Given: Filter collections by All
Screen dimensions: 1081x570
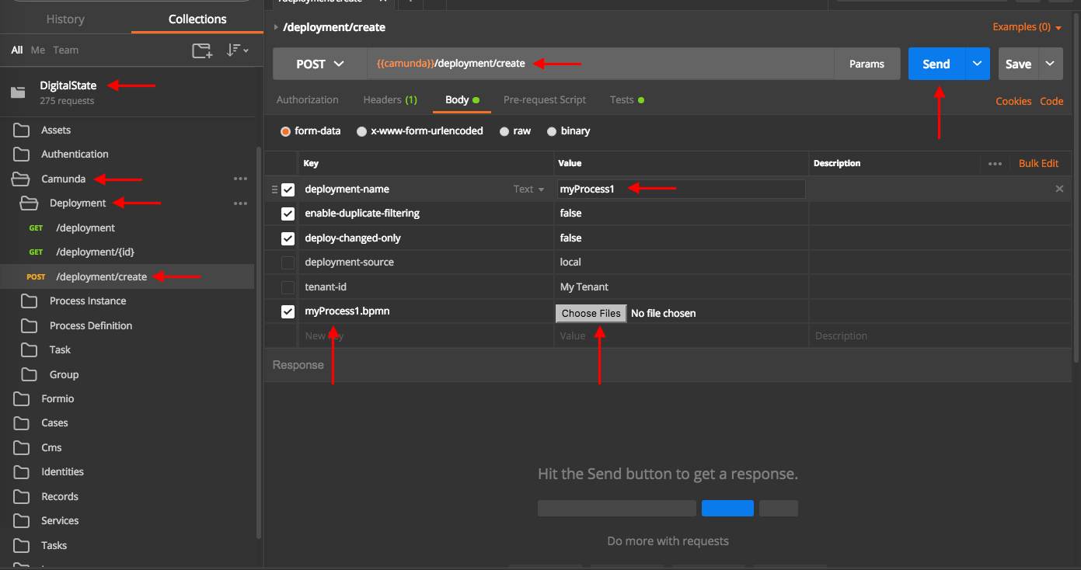Looking at the screenshot, I should (16, 50).
